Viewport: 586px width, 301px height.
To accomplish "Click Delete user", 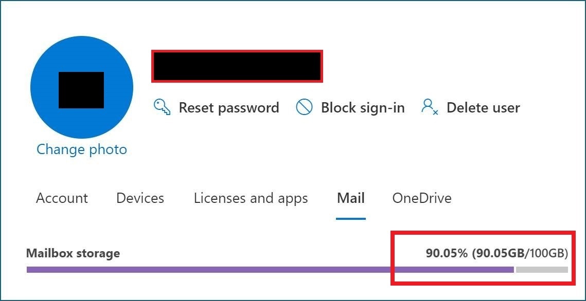I will [x=483, y=107].
